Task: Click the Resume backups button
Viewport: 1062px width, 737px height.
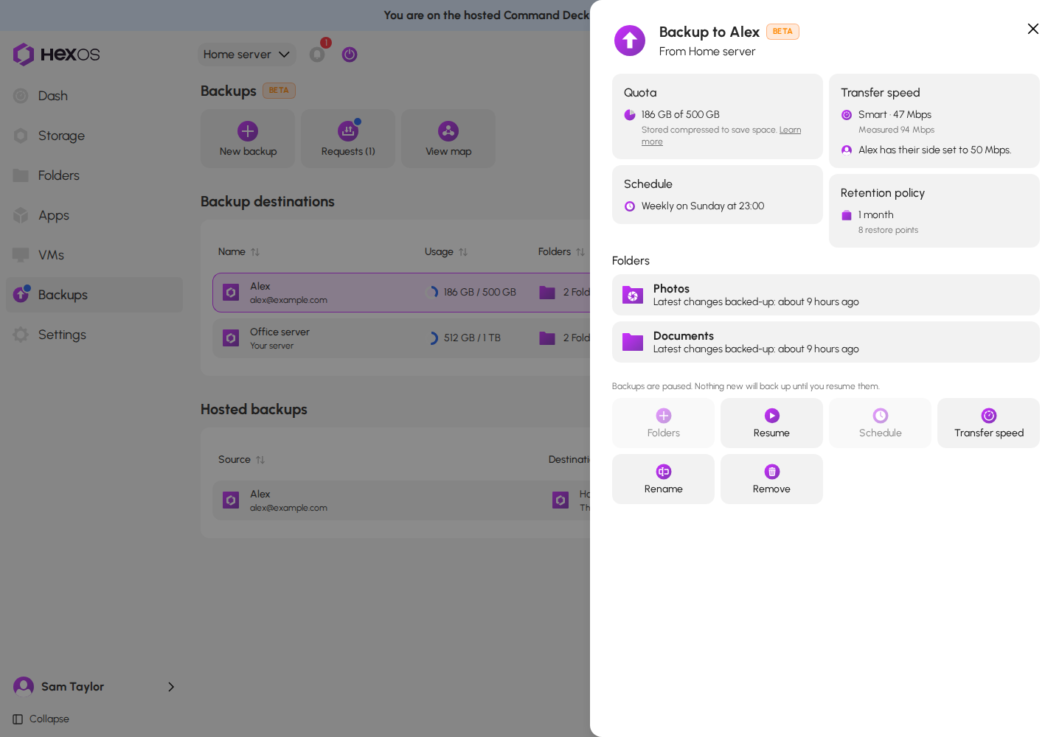Action: [771, 423]
